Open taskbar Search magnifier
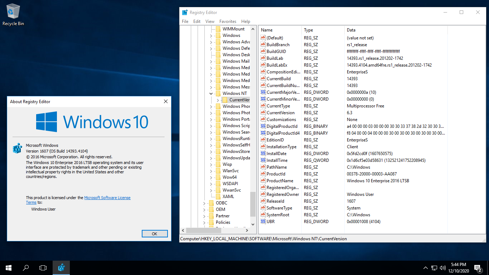 (x=26, y=268)
